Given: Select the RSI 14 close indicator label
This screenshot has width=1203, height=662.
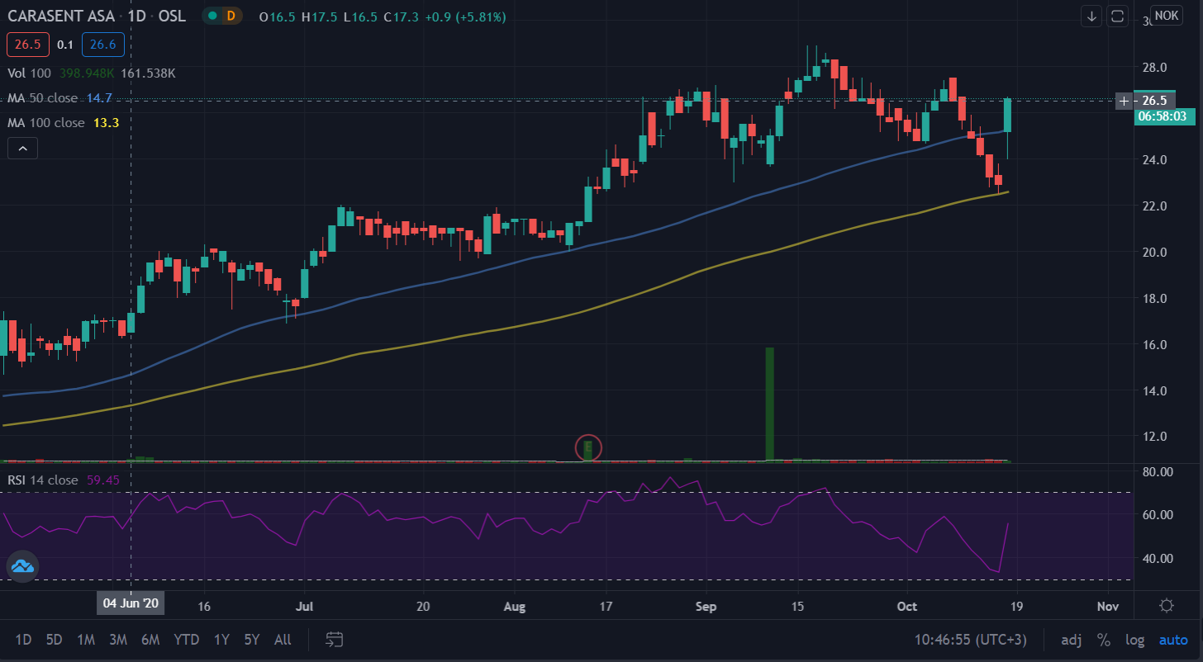Looking at the screenshot, I should click(43, 480).
